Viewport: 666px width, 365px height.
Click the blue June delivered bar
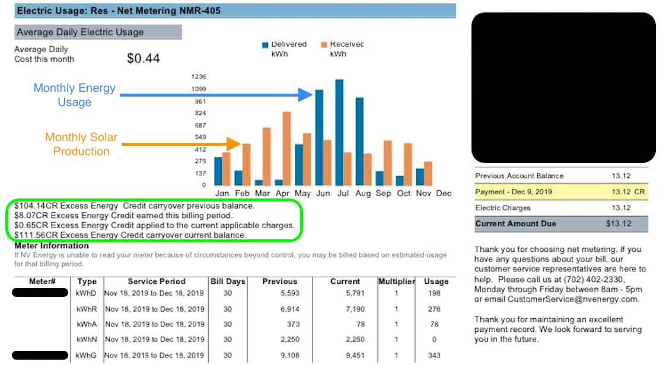click(319, 137)
